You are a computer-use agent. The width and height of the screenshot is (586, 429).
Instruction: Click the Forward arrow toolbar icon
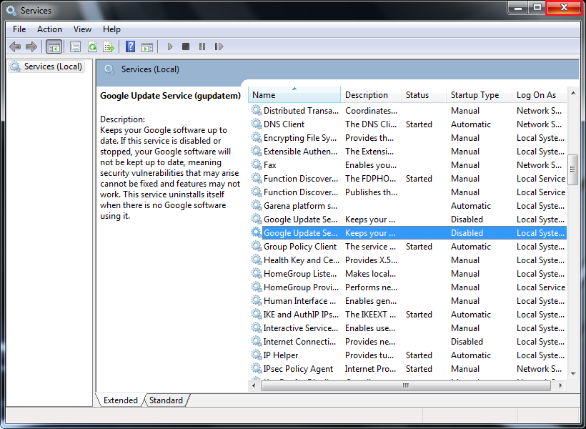[31, 46]
